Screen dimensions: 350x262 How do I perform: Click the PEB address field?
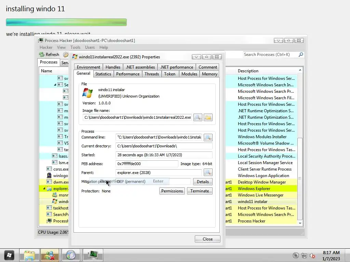[x=147, y=164]
